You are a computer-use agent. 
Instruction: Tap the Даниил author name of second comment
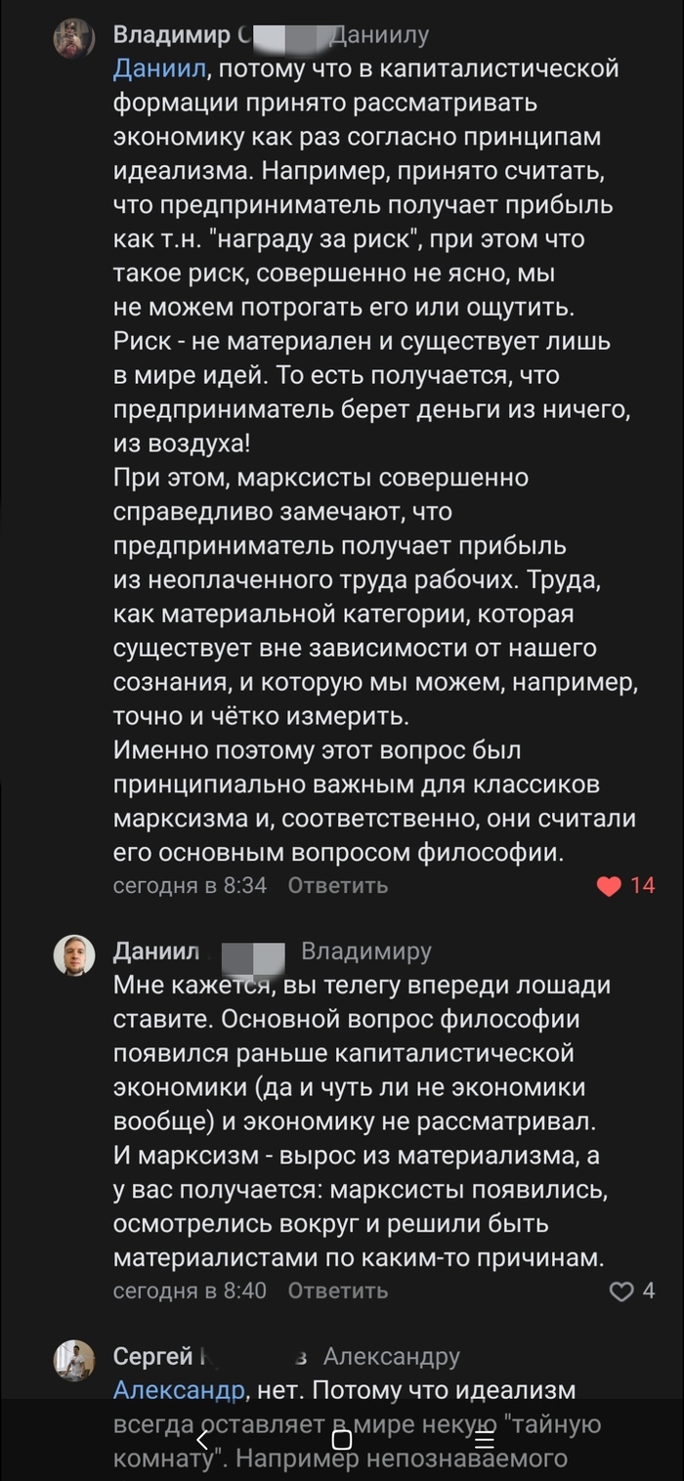pyautogui.click(x=156, y=952)
